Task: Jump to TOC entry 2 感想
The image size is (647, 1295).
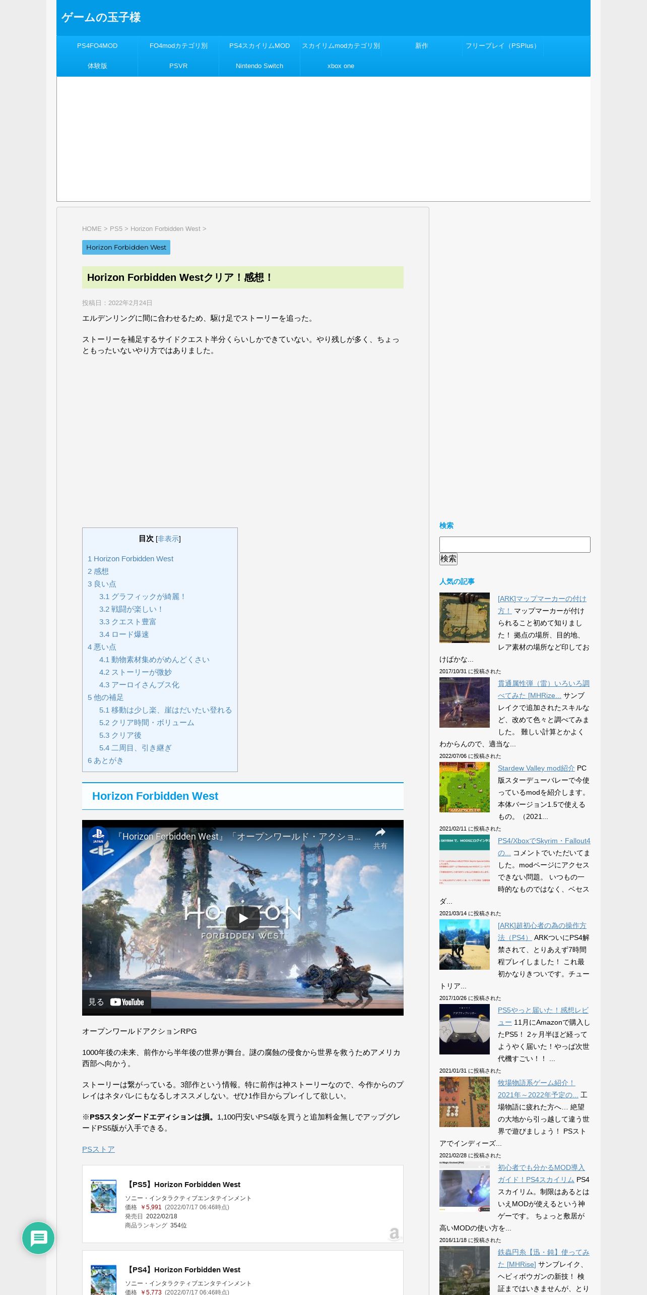Action: (98, 571)
